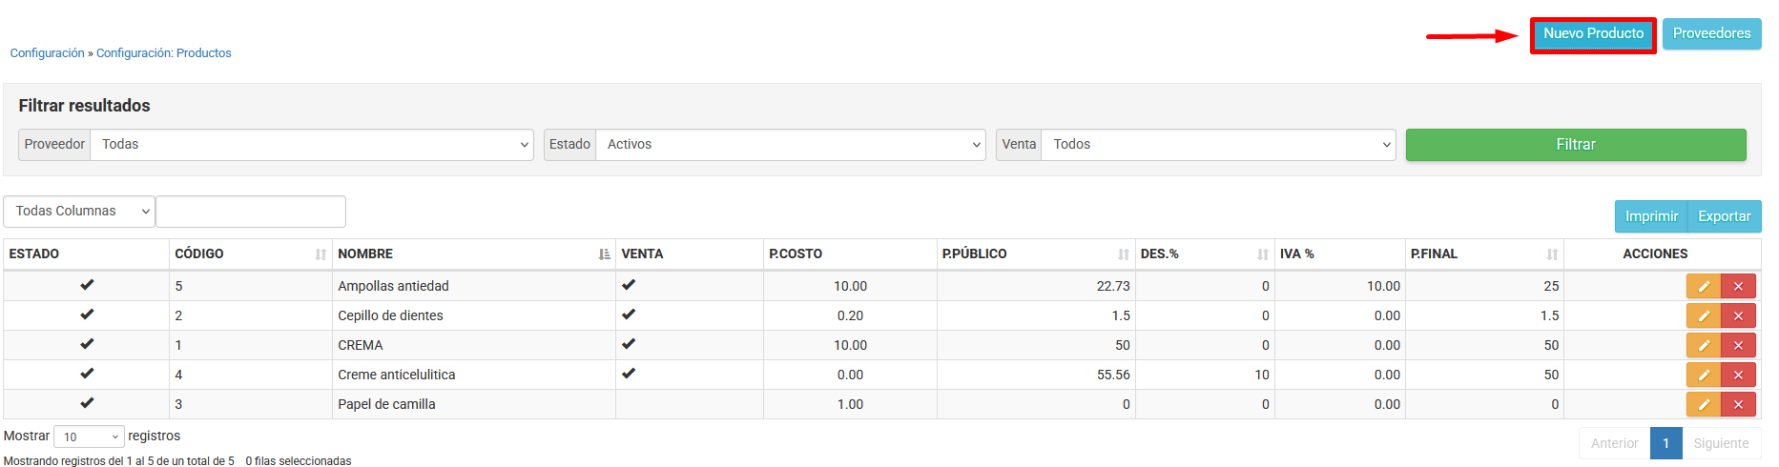1779x467 pixels.
Task: Toggle Venta checkmark for Cepillo de dientes
Action: (629, 315)
